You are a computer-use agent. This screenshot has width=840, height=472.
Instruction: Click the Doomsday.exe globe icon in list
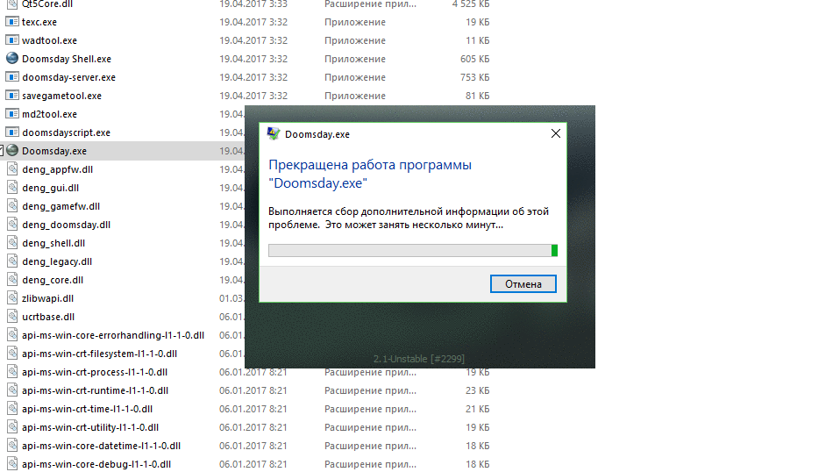[x=12, y=151]
